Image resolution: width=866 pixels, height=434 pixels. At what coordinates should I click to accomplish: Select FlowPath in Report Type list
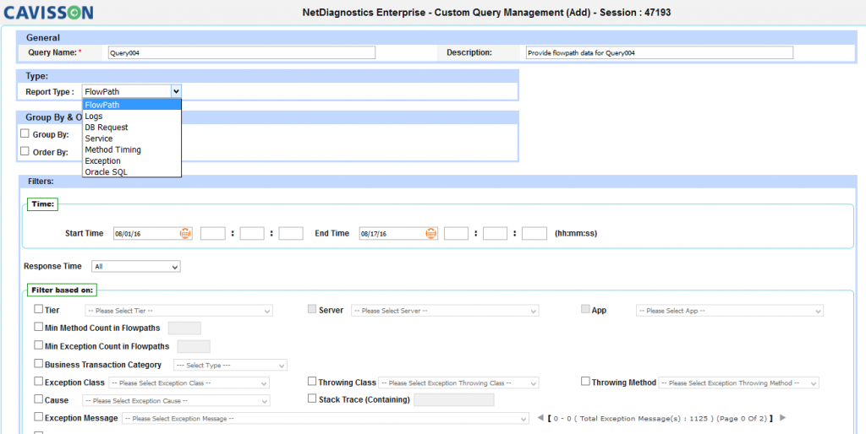[132, 105]
